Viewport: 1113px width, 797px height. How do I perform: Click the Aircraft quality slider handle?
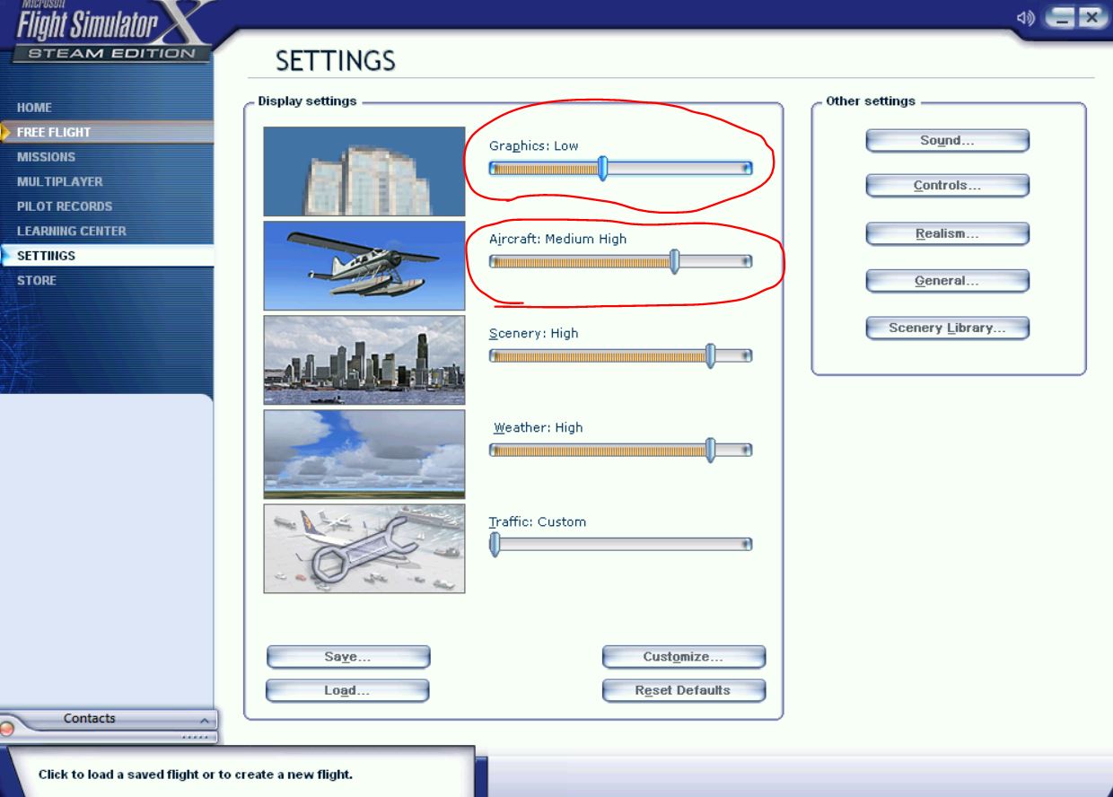tap(674, 261)
